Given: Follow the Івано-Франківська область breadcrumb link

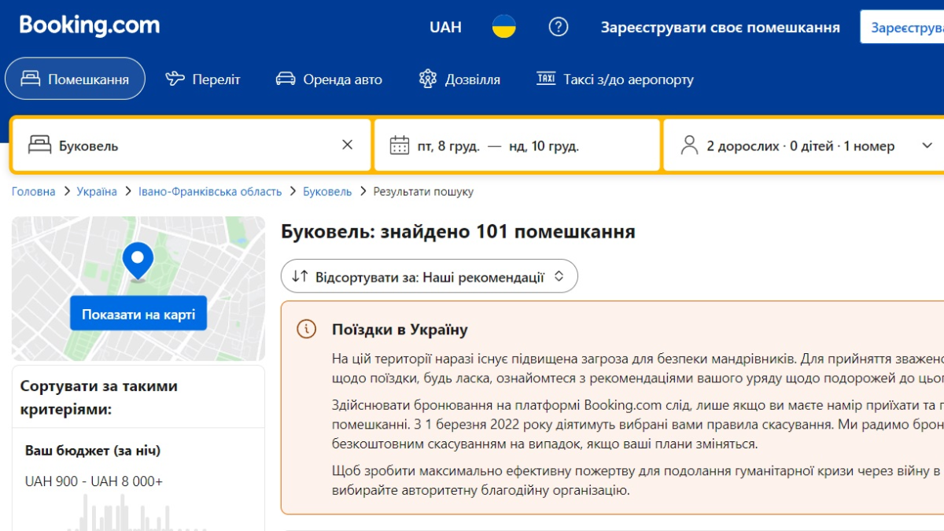Looking at the screenshot, I should pos(209,191).
